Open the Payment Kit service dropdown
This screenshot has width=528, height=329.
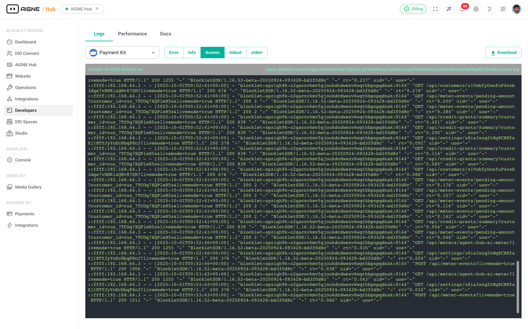[122, 52]
